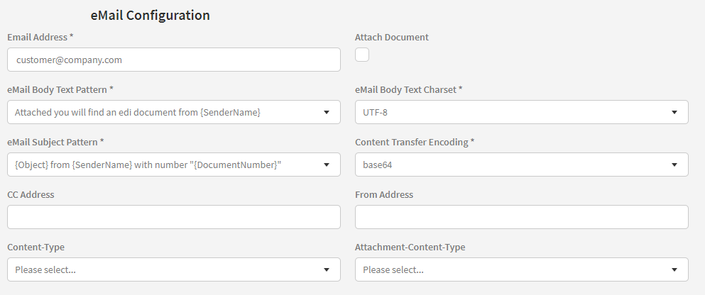Enable the Attach Document checkbox
Viewport: 705px width, 295px height.
tap(362, 55)
